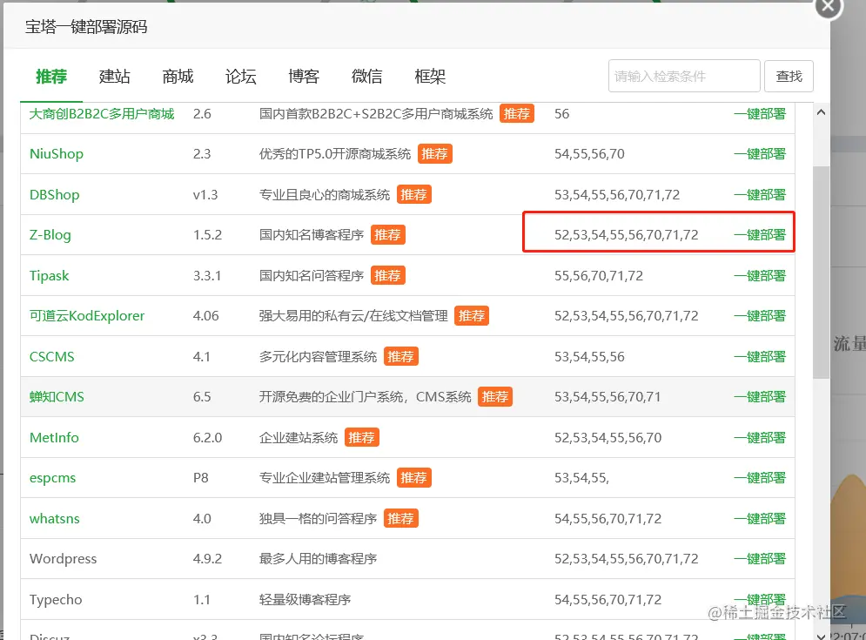Click 一键部署 in the whatsns row
Image resolution: width=866 pixels, height=640 pixels.
tap(760, 518)
